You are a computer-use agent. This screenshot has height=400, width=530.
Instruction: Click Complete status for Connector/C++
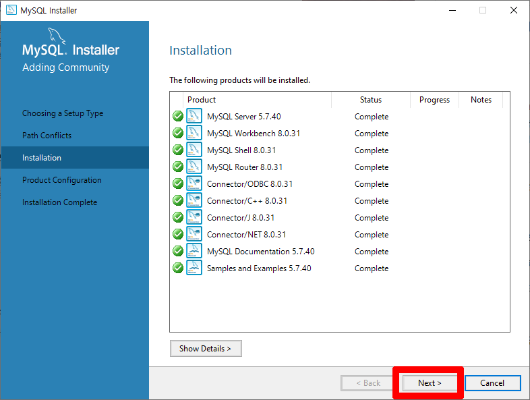pos(372,202)
